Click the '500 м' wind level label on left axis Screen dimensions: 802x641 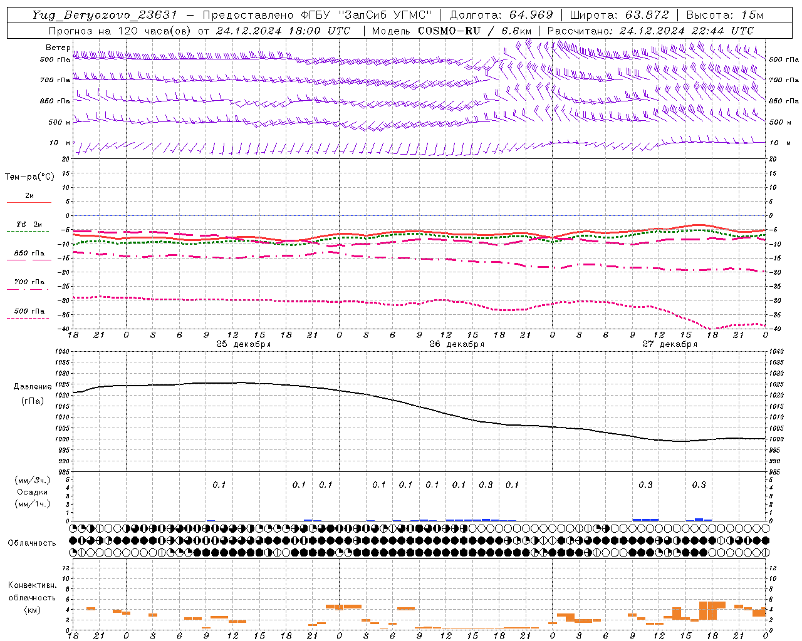(x=60, y=122)
